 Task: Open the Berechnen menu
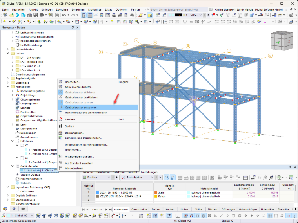[x=78, y=9]
